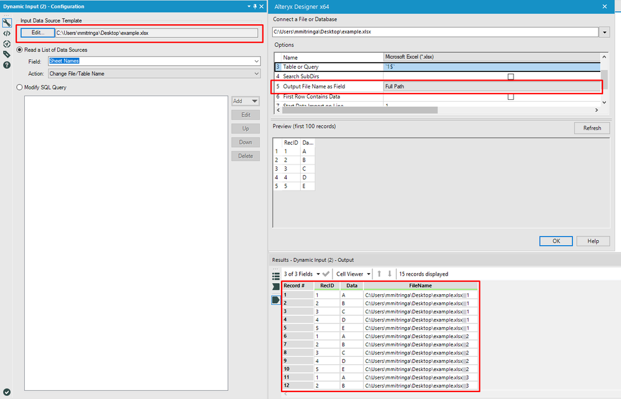621x399 pixels.
Task: Open the XML view icon in sidebar
Action: 7,34
